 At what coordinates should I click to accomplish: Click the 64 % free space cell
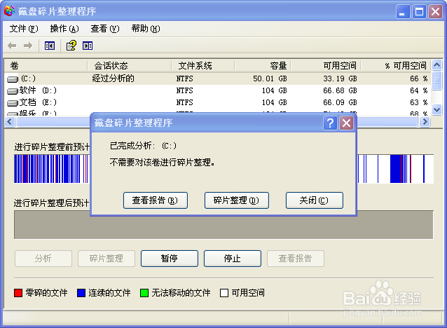pyautogui.click(x=419, y=90)
